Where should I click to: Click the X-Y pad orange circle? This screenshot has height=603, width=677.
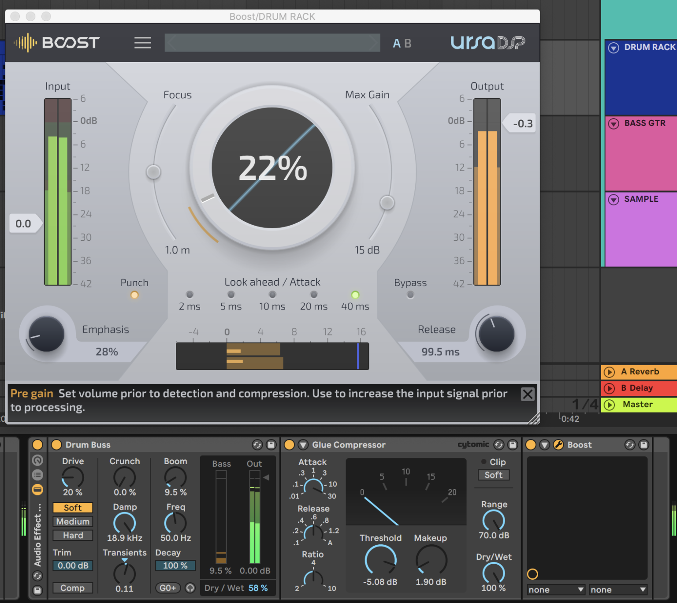tap(532, 574)
